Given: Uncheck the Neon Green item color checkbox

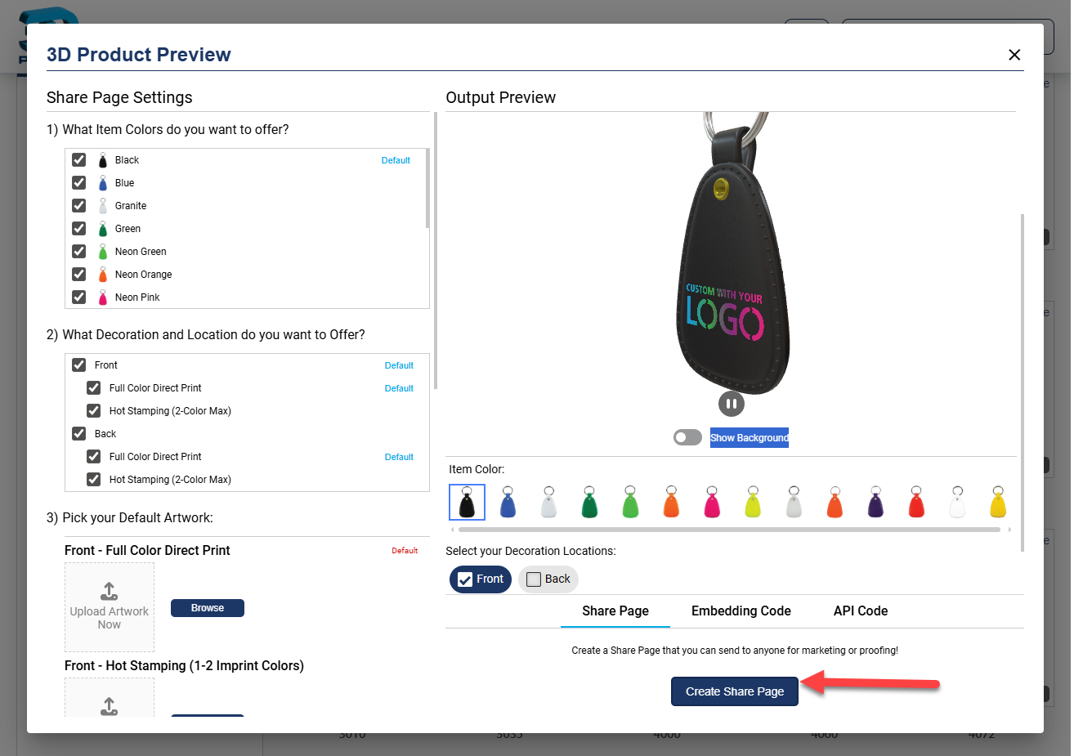Looking at the screenshot, I should pyautogui.click(x=79, y=252).
